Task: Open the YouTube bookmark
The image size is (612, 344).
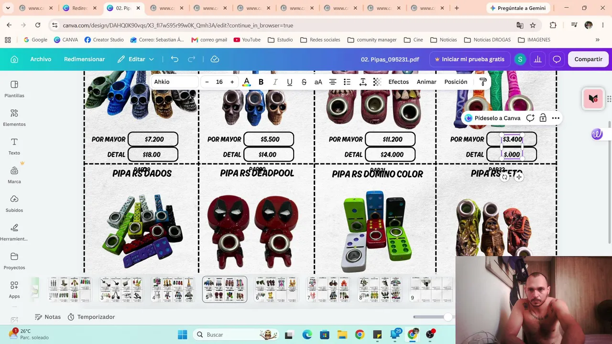Action: coord(247,40)
